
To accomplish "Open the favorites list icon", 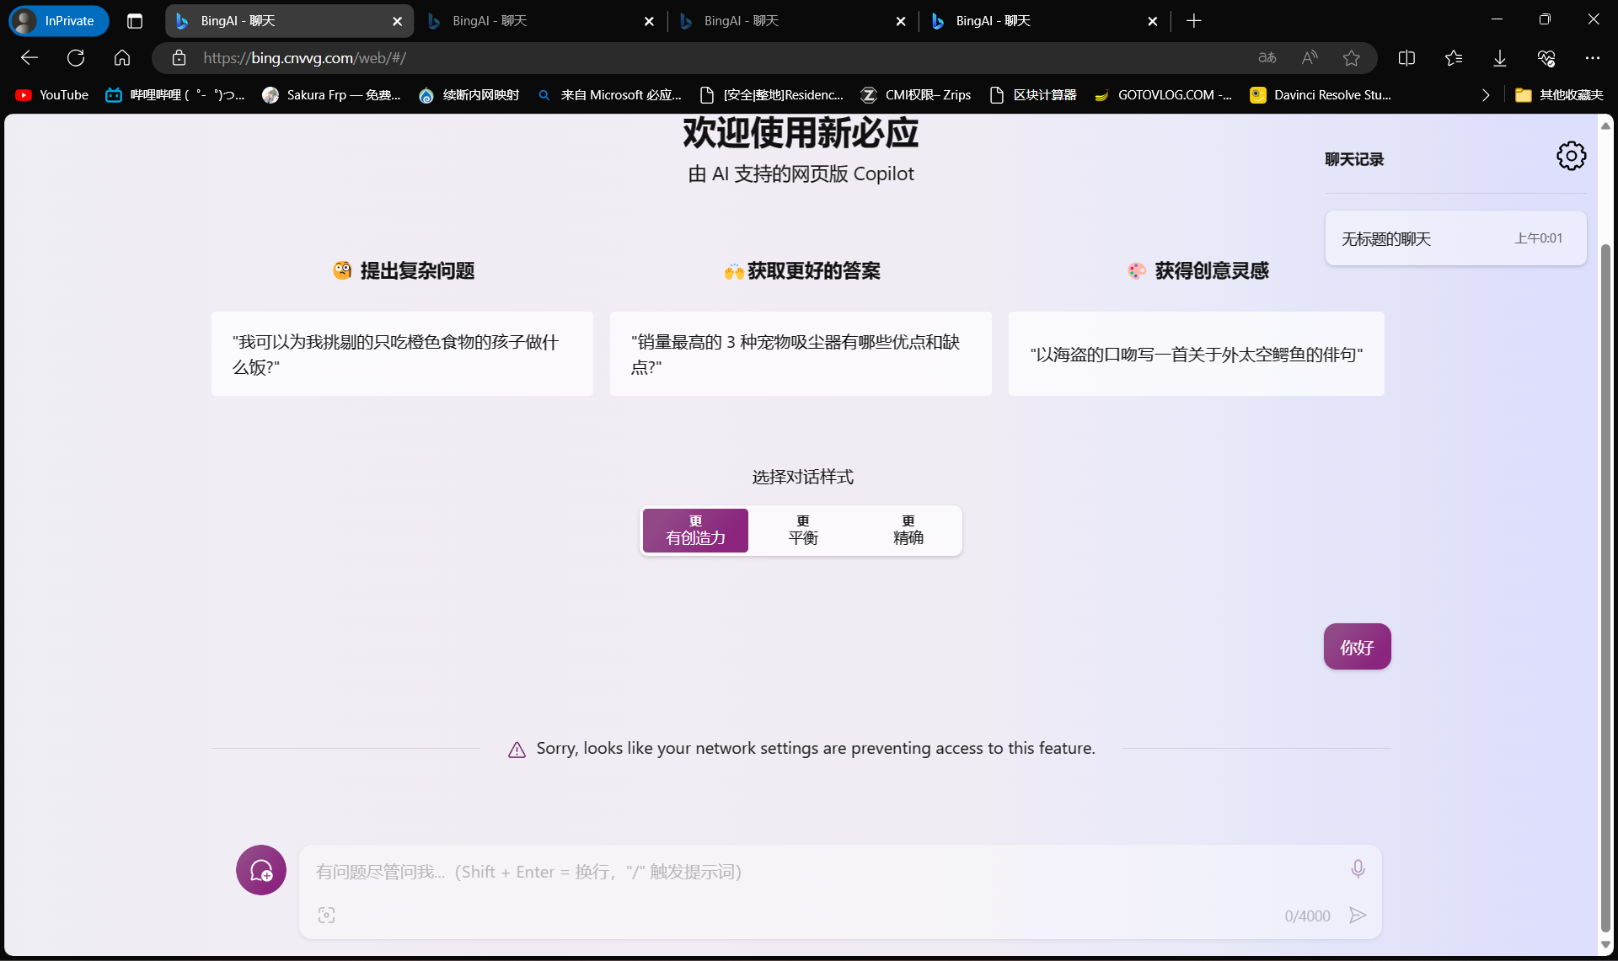I will point(1454,58).
